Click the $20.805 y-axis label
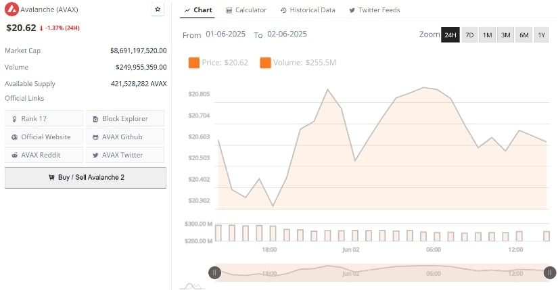The height and width of the screenshot is (290, 558). pyautogui.click(x=199, y=94)
